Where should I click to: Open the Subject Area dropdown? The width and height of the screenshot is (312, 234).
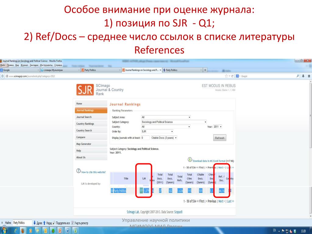click(166, 117)
